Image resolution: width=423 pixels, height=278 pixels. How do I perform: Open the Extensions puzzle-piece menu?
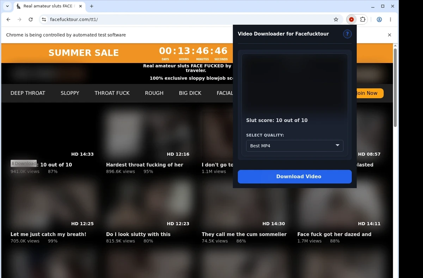pyautogui.click(x=362, y=19)
